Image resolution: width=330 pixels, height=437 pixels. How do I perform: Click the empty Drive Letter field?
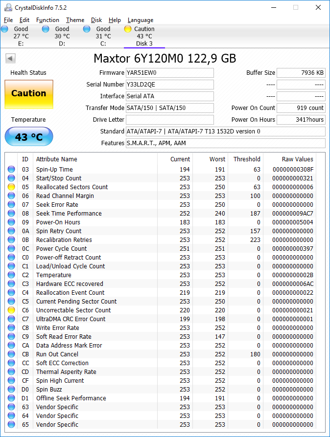tap(170, 120)
